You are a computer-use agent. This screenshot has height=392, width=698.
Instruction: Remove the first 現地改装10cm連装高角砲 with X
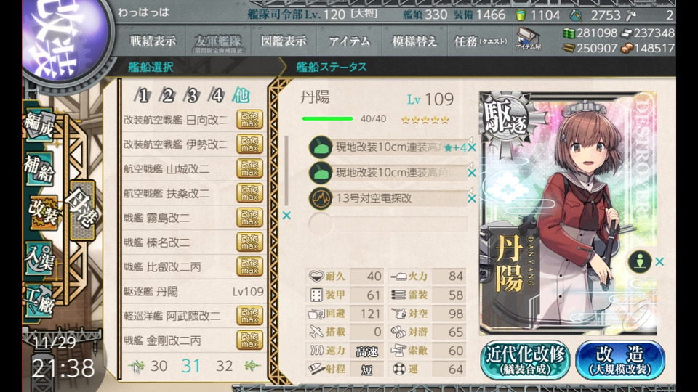472,147
